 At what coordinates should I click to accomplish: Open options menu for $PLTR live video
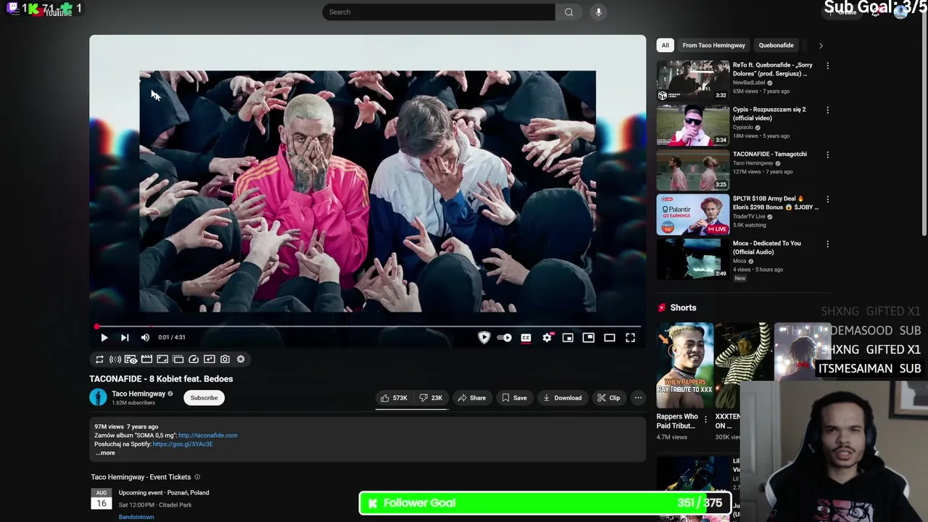[827, 199]
